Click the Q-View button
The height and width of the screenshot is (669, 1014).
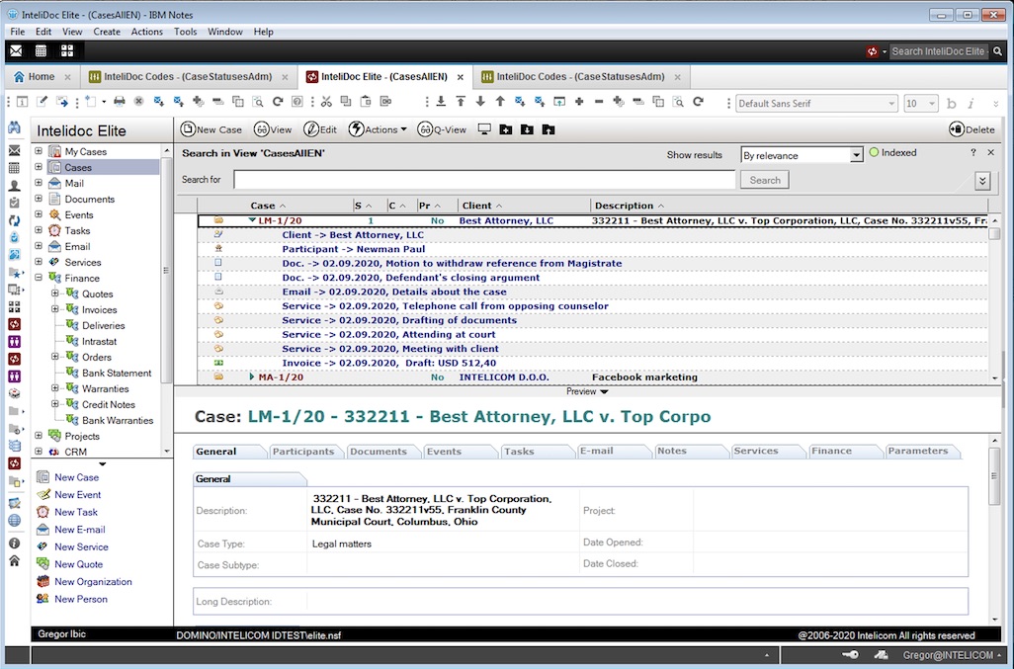pos(442,129)
